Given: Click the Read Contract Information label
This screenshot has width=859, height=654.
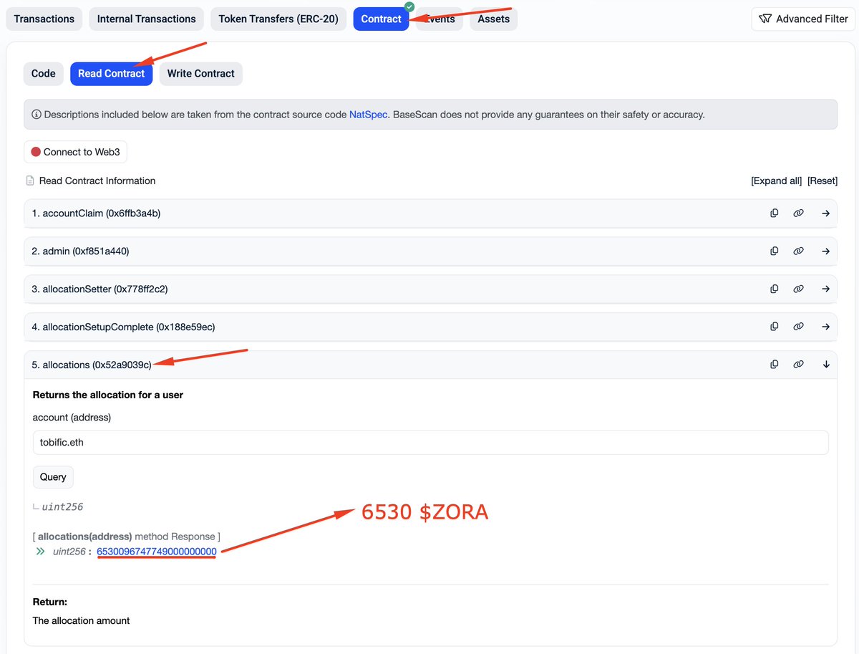Looking at the screenshot, I should click(97, 181).
